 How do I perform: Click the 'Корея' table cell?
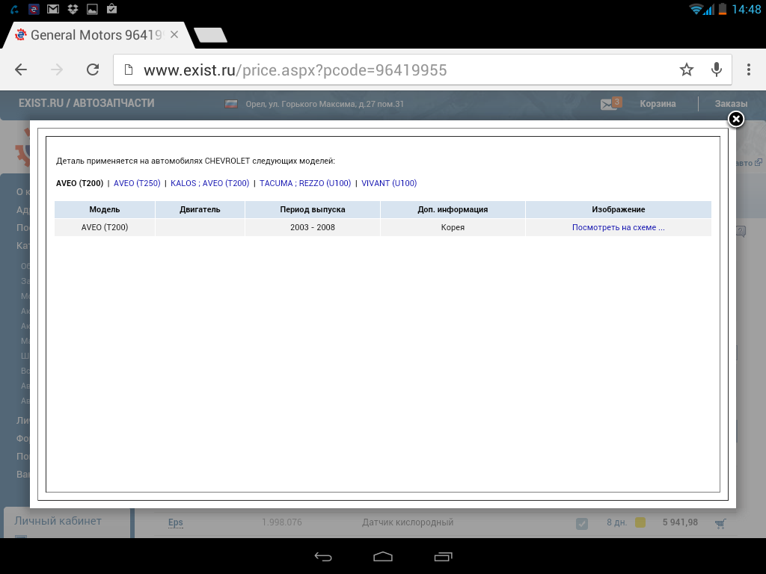453,227
